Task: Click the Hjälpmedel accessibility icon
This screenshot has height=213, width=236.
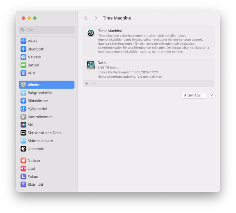Action: pos(23,109)
